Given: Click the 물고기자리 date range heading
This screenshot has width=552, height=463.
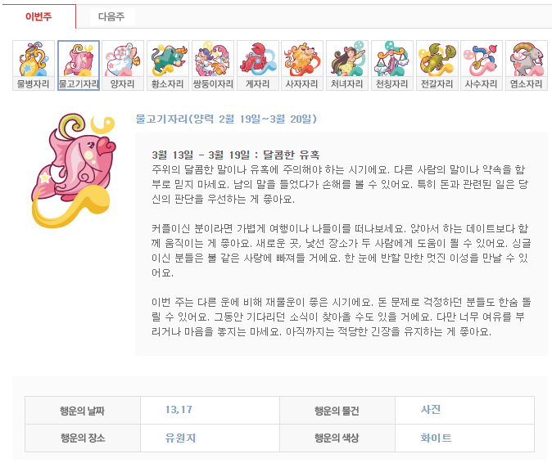Looking at the screenshot, I should coord(226,119).
